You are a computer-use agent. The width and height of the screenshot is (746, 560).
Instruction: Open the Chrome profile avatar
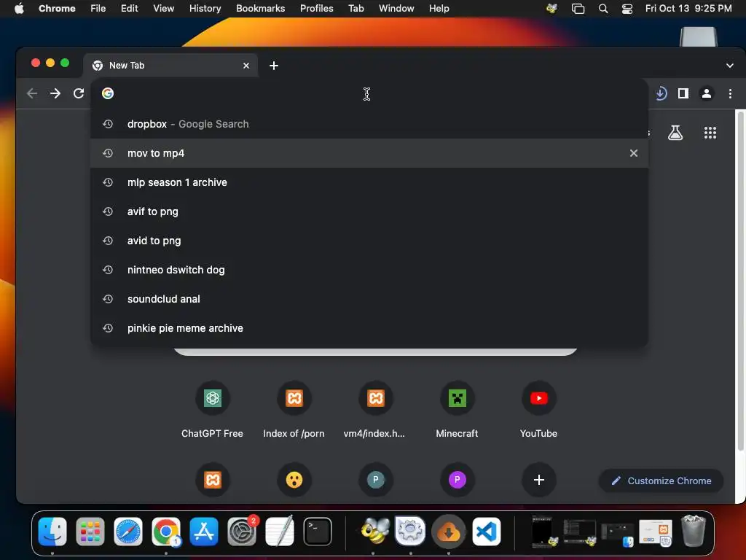click(x=707, y=93)
